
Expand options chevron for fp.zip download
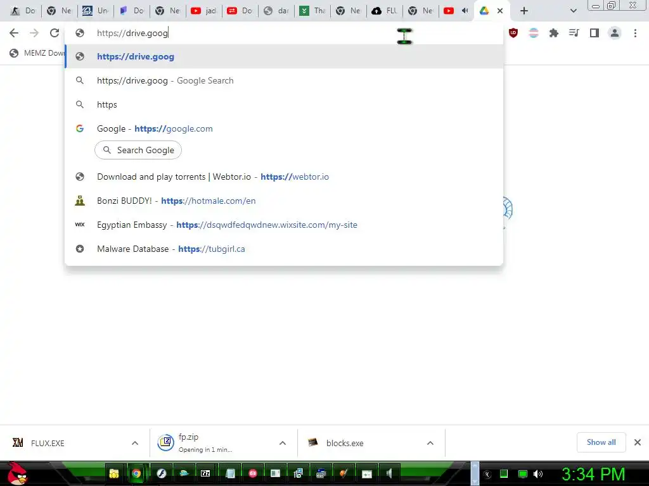(283, 443)
